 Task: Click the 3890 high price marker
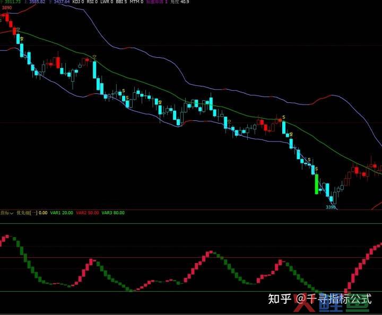coord(7,8)
